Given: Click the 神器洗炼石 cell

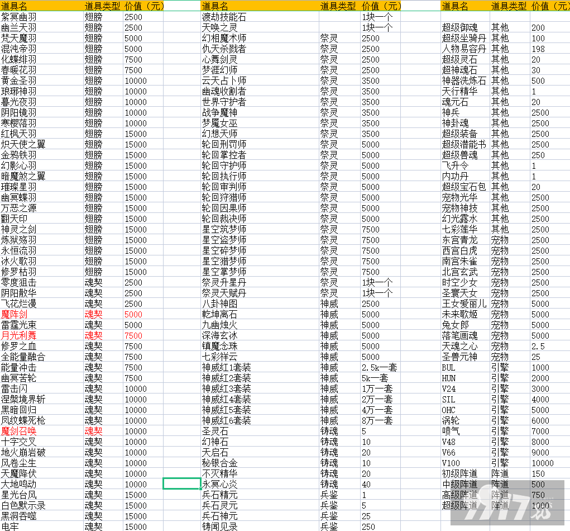Looking at the screenshot, I should pos(464,81).
